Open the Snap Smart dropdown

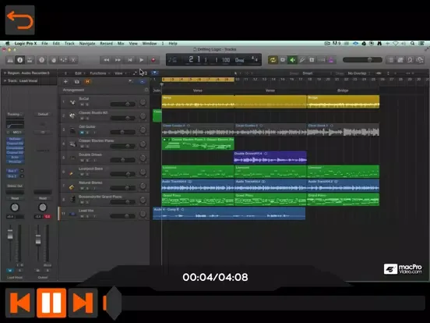[317, 73]
